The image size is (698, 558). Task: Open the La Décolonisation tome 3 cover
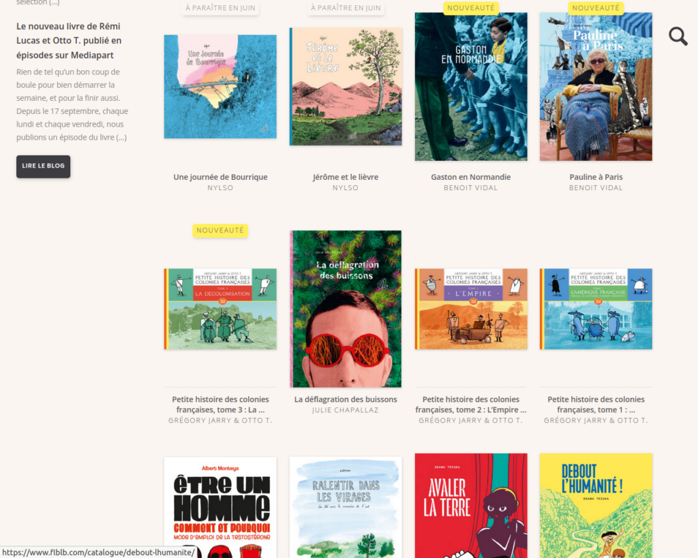coord(220,309)
